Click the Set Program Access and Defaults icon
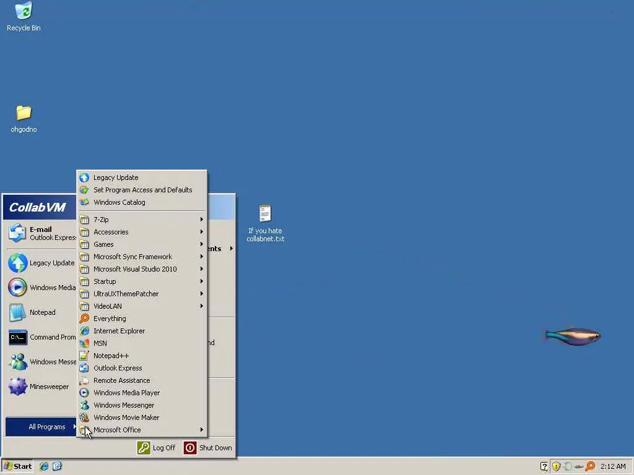This screenshot has height=475, width=634. 84,190
